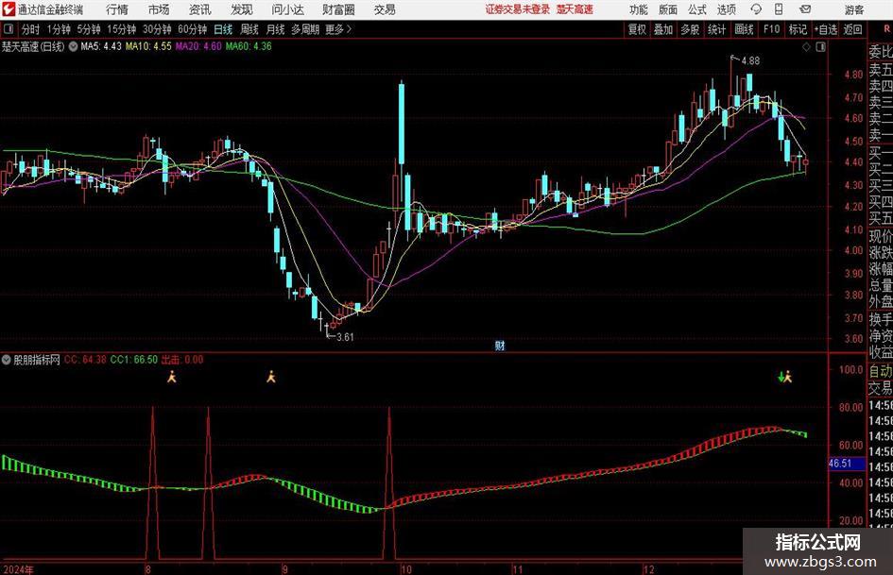893x575 pixels.
Task: Open the 选项 options menu
Action: 726,9
